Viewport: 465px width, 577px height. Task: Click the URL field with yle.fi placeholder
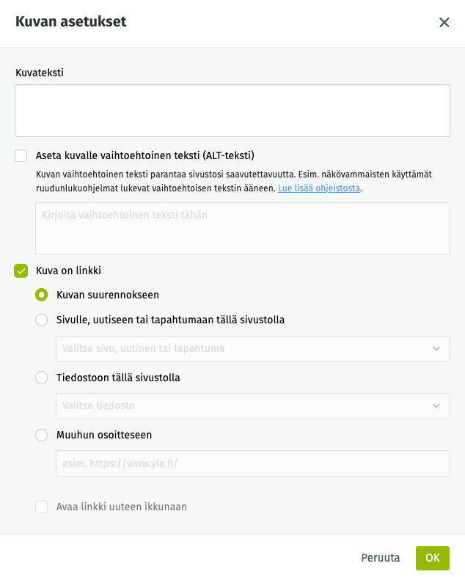253,463
